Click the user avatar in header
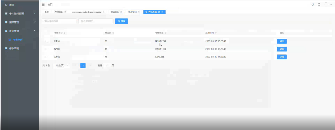 click(325, 4)
